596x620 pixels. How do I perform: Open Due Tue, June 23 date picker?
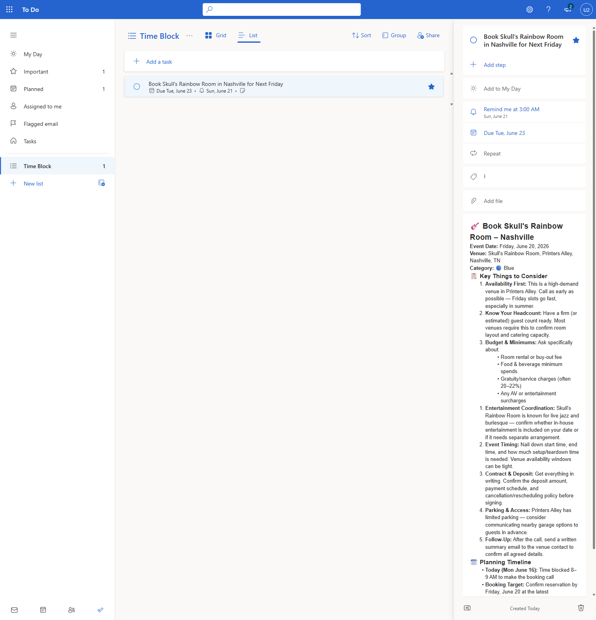pos(524,133)
